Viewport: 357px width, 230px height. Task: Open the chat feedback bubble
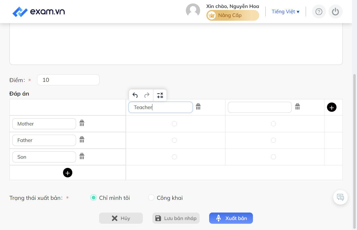[x=340, y=197]
